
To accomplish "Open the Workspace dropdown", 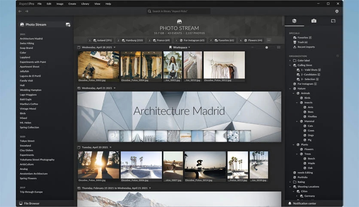I will (180, 47).
